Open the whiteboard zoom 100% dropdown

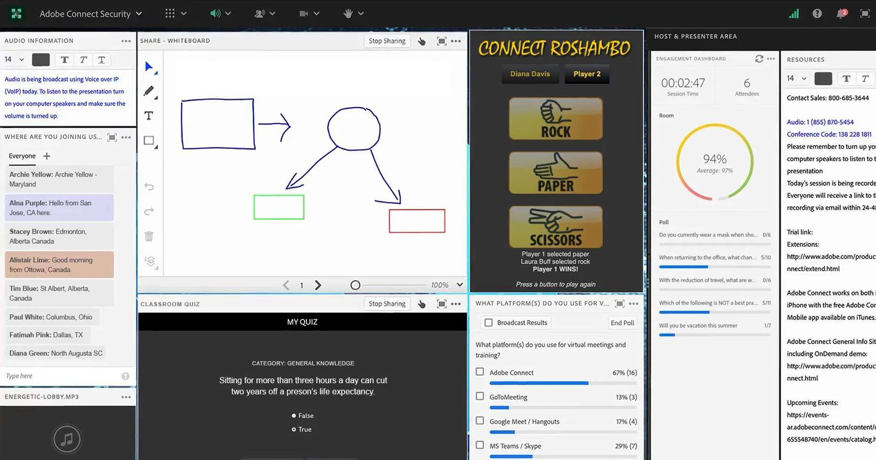460,285
